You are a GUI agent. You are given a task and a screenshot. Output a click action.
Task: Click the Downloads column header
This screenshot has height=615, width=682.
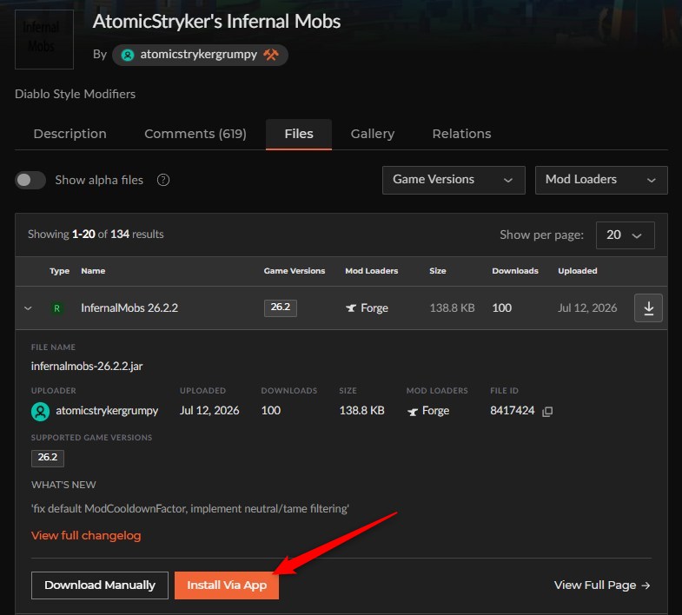point(515,271)
